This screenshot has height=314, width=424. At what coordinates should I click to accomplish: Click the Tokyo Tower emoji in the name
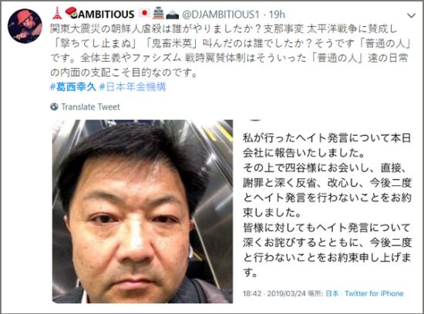click(57, 14)
